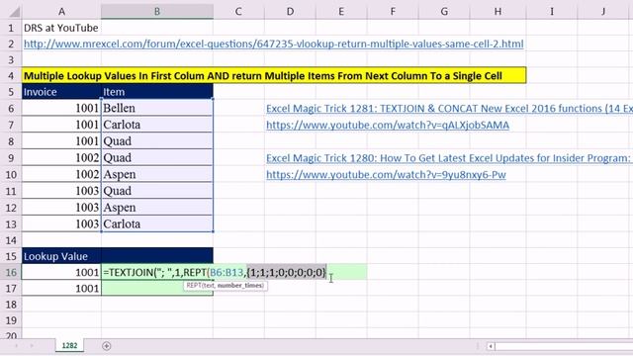633x356 pixels.
Task: Click invoice 1001 in row 6
Action: tap(61, 108)
